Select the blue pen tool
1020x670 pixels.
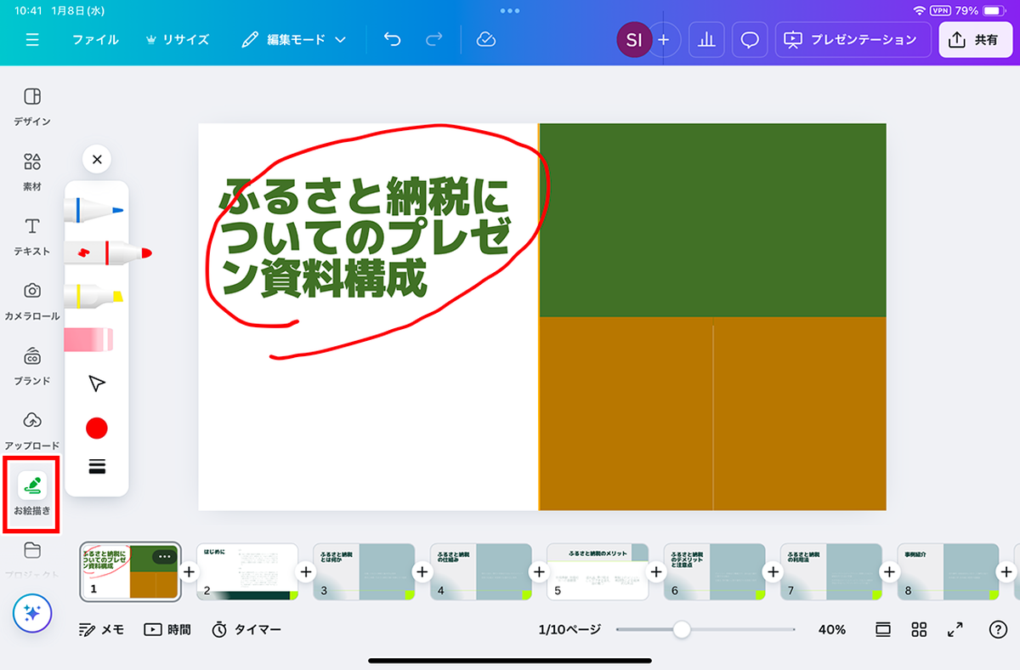click(x=93, y=209)
